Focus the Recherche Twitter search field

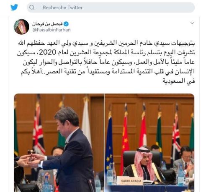pos(111,8)
